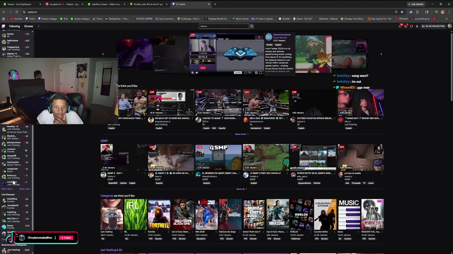Viewport: 453px width, 254px height.
Task: Open the KickTalk bookmark
Action: point(285,19)
